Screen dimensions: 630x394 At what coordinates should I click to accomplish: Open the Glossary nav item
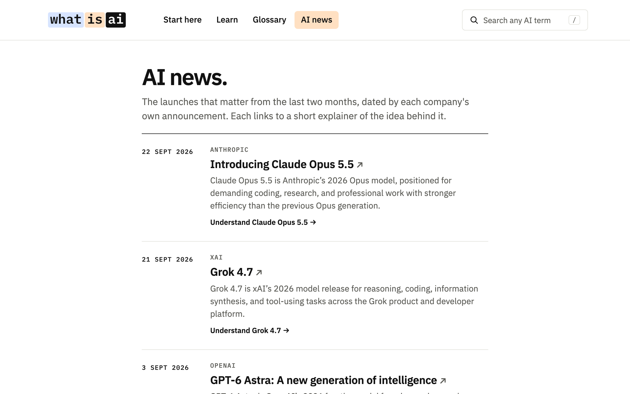click(x=269, y=20)
